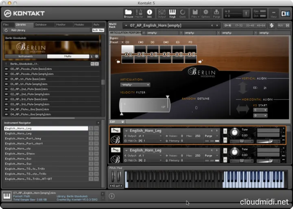Open the Browse panel icon
293x209 pixels.
click(x=129, y=13)
